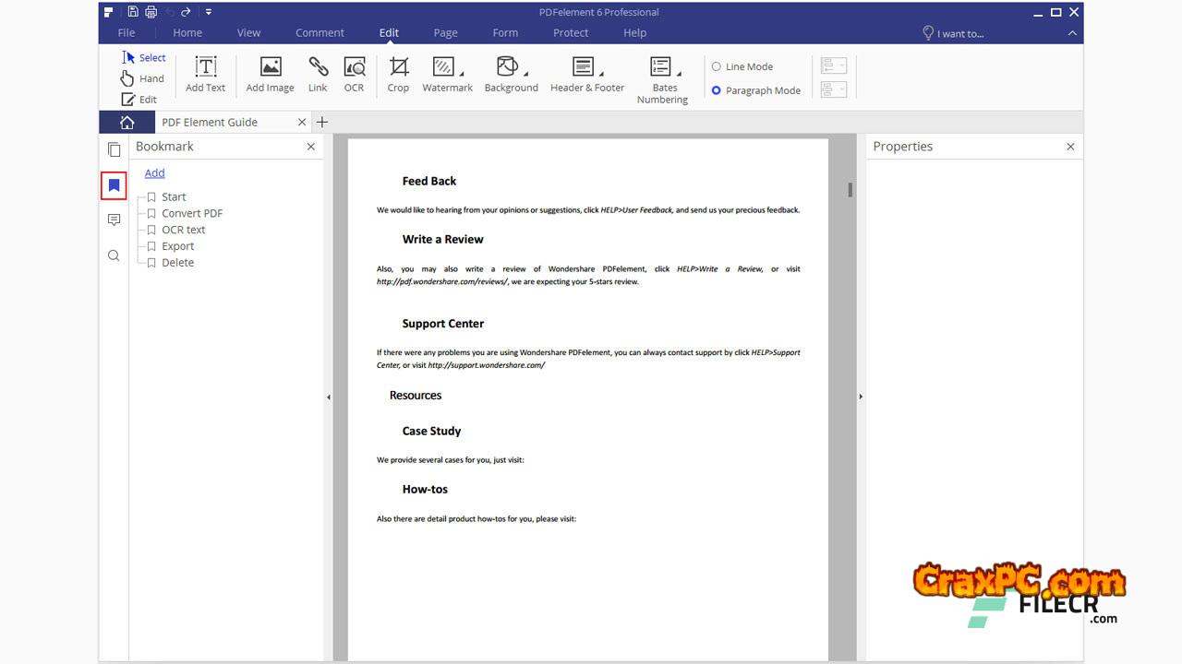Select Paragraph Mode option

[x=717, y=90]
